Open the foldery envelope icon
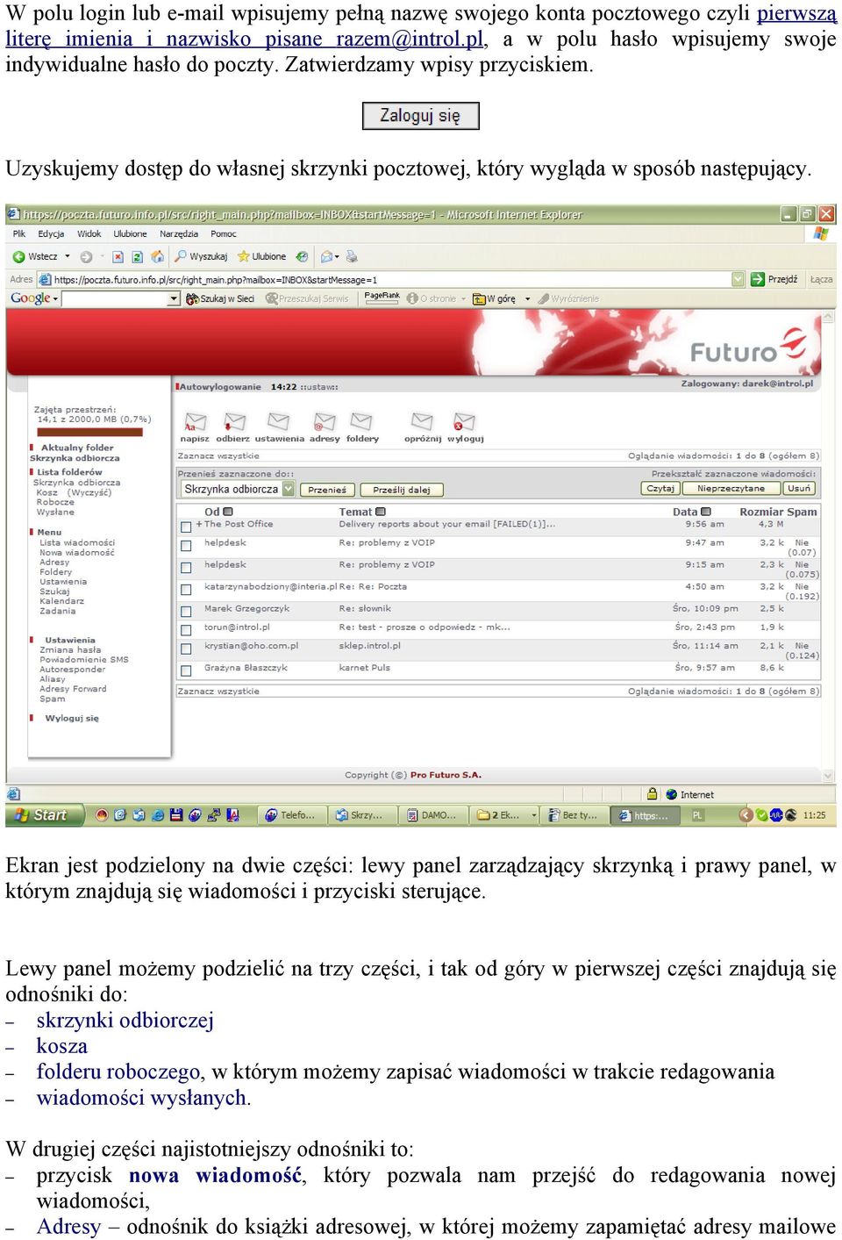842x1240 pixels. (361, 423)
